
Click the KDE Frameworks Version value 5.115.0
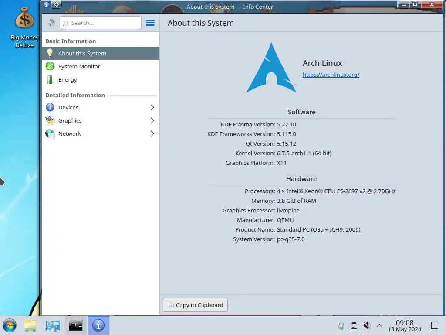[x=287, y=134]
